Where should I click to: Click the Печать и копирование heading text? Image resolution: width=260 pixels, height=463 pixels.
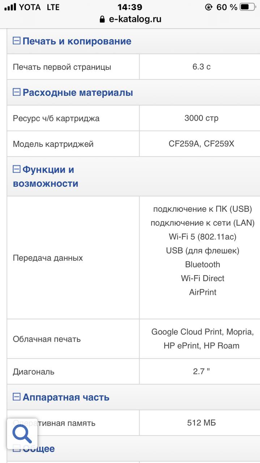77,41
